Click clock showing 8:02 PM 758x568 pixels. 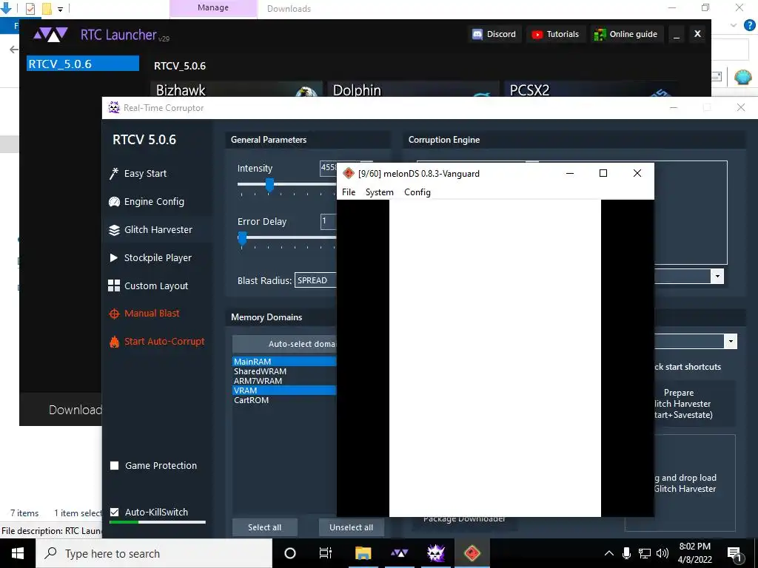694,547
